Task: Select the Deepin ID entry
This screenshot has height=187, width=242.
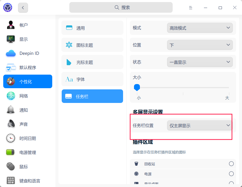Action: click(x=28, y=53)
